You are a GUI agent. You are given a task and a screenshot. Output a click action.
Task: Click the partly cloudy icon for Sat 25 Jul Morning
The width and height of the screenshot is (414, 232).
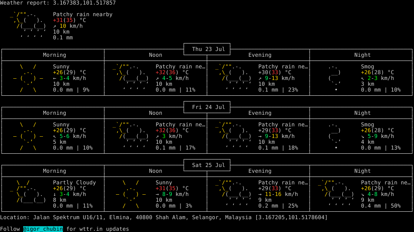[28, 191]
